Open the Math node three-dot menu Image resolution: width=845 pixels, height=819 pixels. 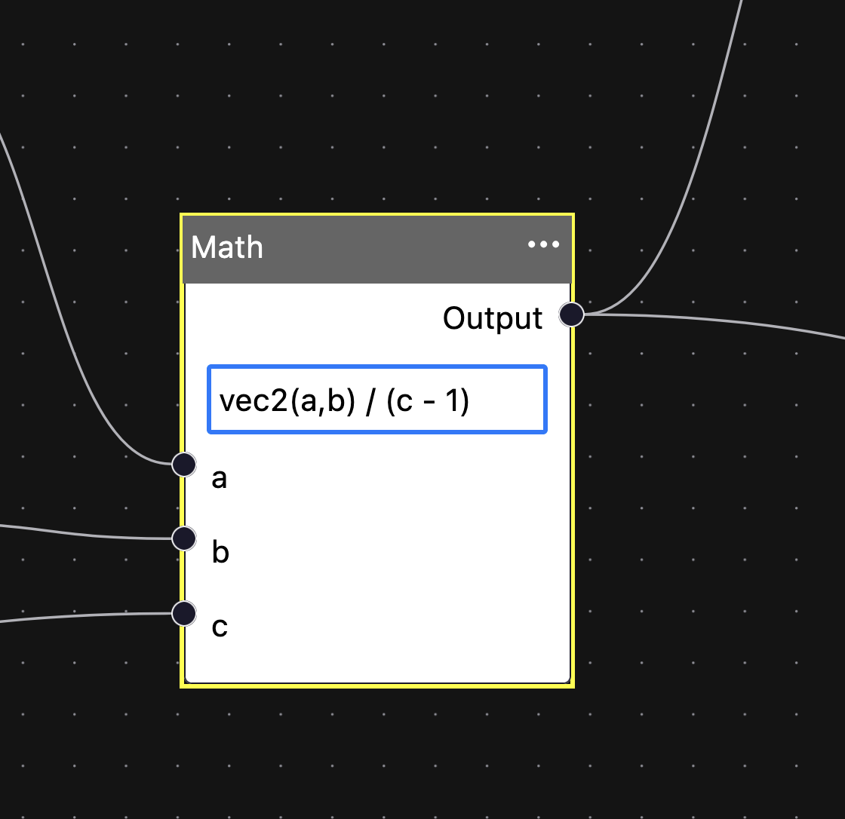click(x=543, y=244)
